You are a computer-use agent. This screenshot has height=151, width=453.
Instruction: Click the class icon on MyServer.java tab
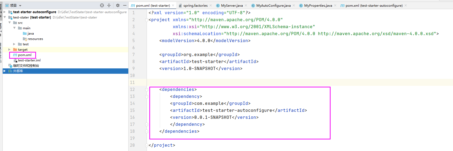pyautogui.click(x=218, y=6)
